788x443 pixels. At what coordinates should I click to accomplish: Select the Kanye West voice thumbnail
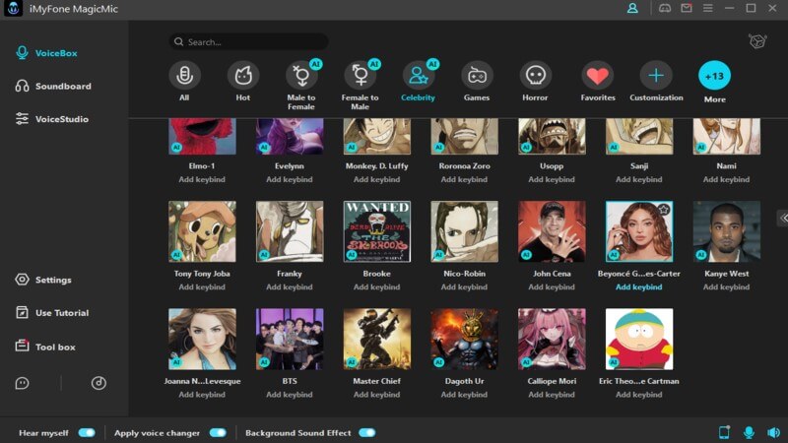727,231
